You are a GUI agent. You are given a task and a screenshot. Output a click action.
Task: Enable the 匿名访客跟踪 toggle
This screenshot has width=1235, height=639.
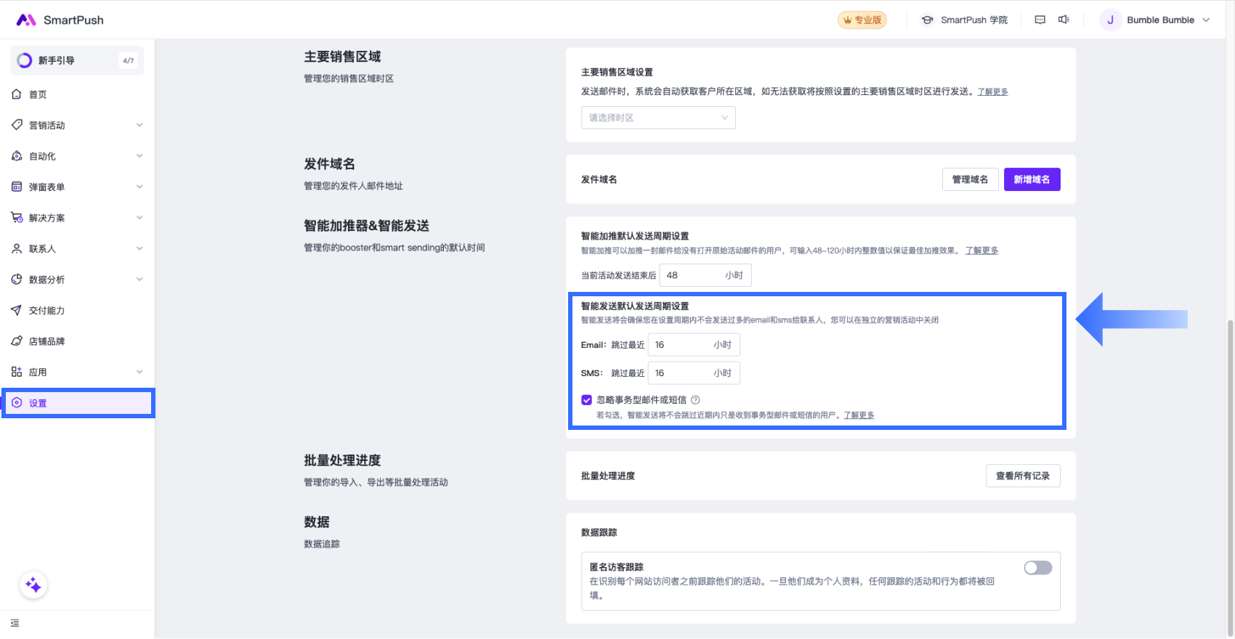coord(1037,568)
